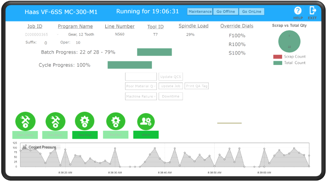Click the 8:39:00 AM chart time label
This screenshot has width=327, height=181.
pyautogui.click(x=264, y=173)
